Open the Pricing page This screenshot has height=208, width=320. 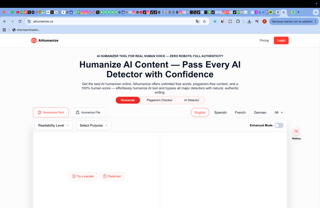pos(264,40)
